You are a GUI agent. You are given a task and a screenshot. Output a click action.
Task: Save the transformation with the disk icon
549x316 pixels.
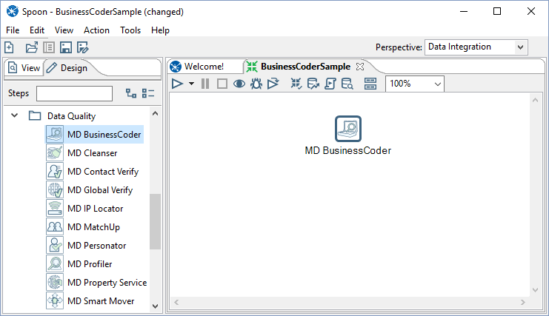point(65,47)
